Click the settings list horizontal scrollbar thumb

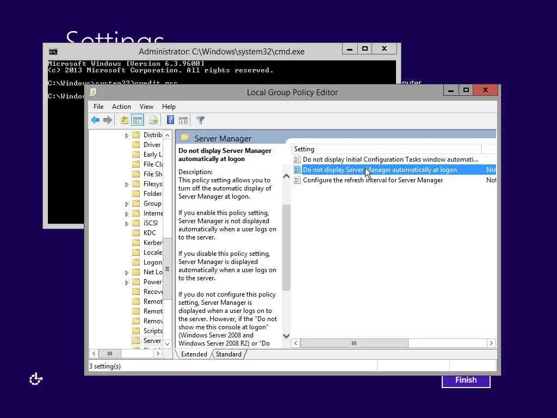click(354, 343)
